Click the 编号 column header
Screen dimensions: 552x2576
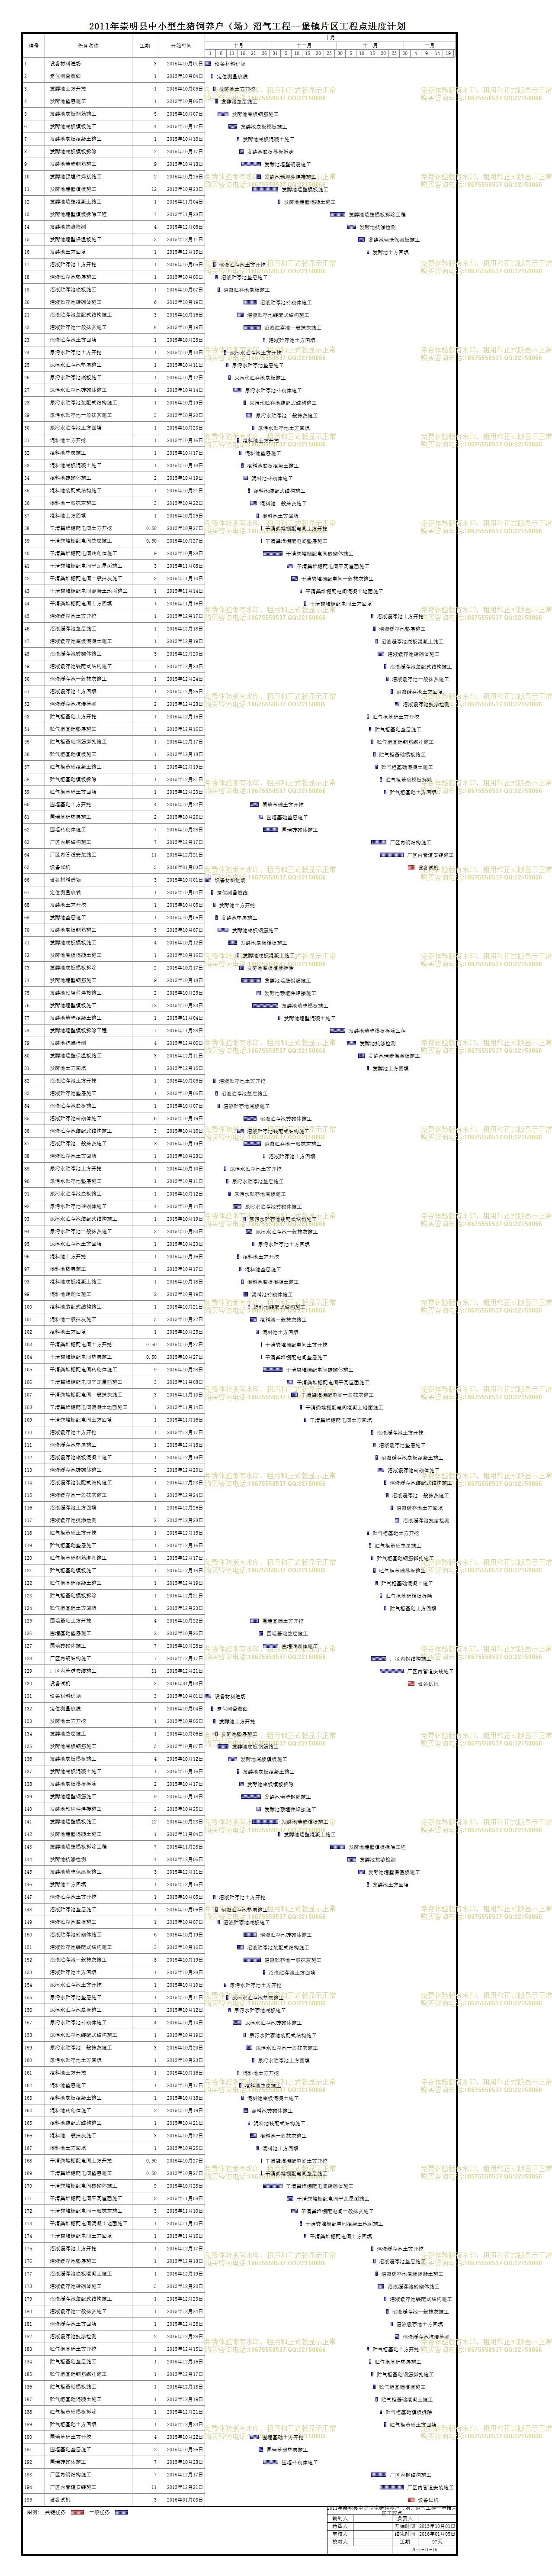pos(34,46)
